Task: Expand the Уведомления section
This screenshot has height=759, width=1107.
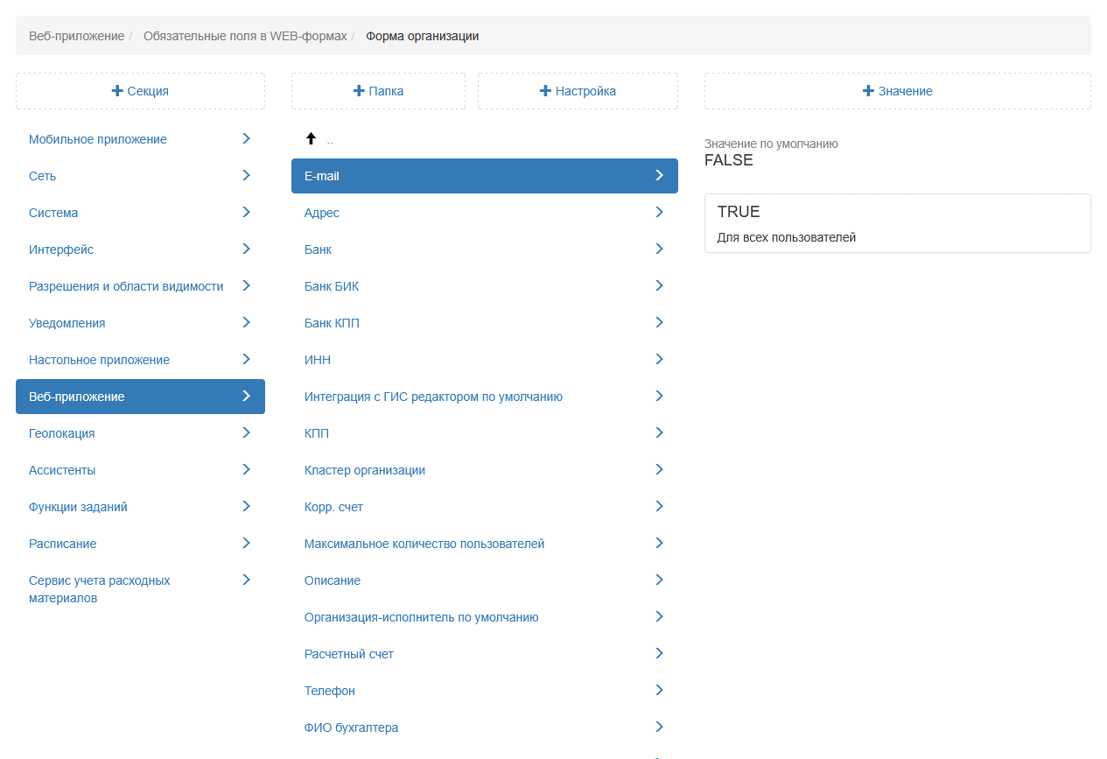Action: [67, 323]
